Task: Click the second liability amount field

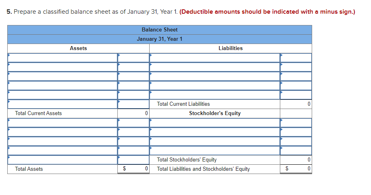Action: pos(296,67)
